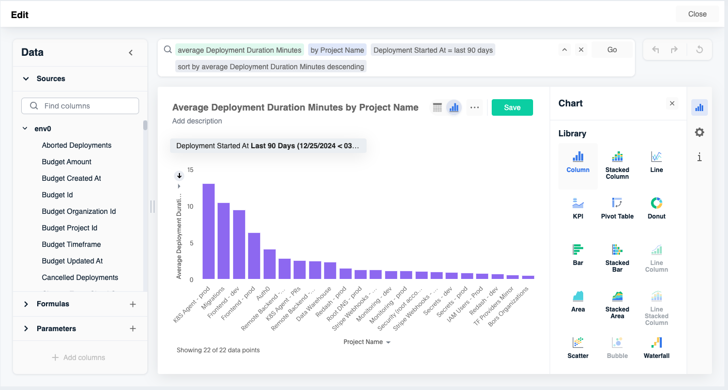The width and height of the screenshot is (728, 390).
Task: Click Add columns button
Action: coord(79,357)
